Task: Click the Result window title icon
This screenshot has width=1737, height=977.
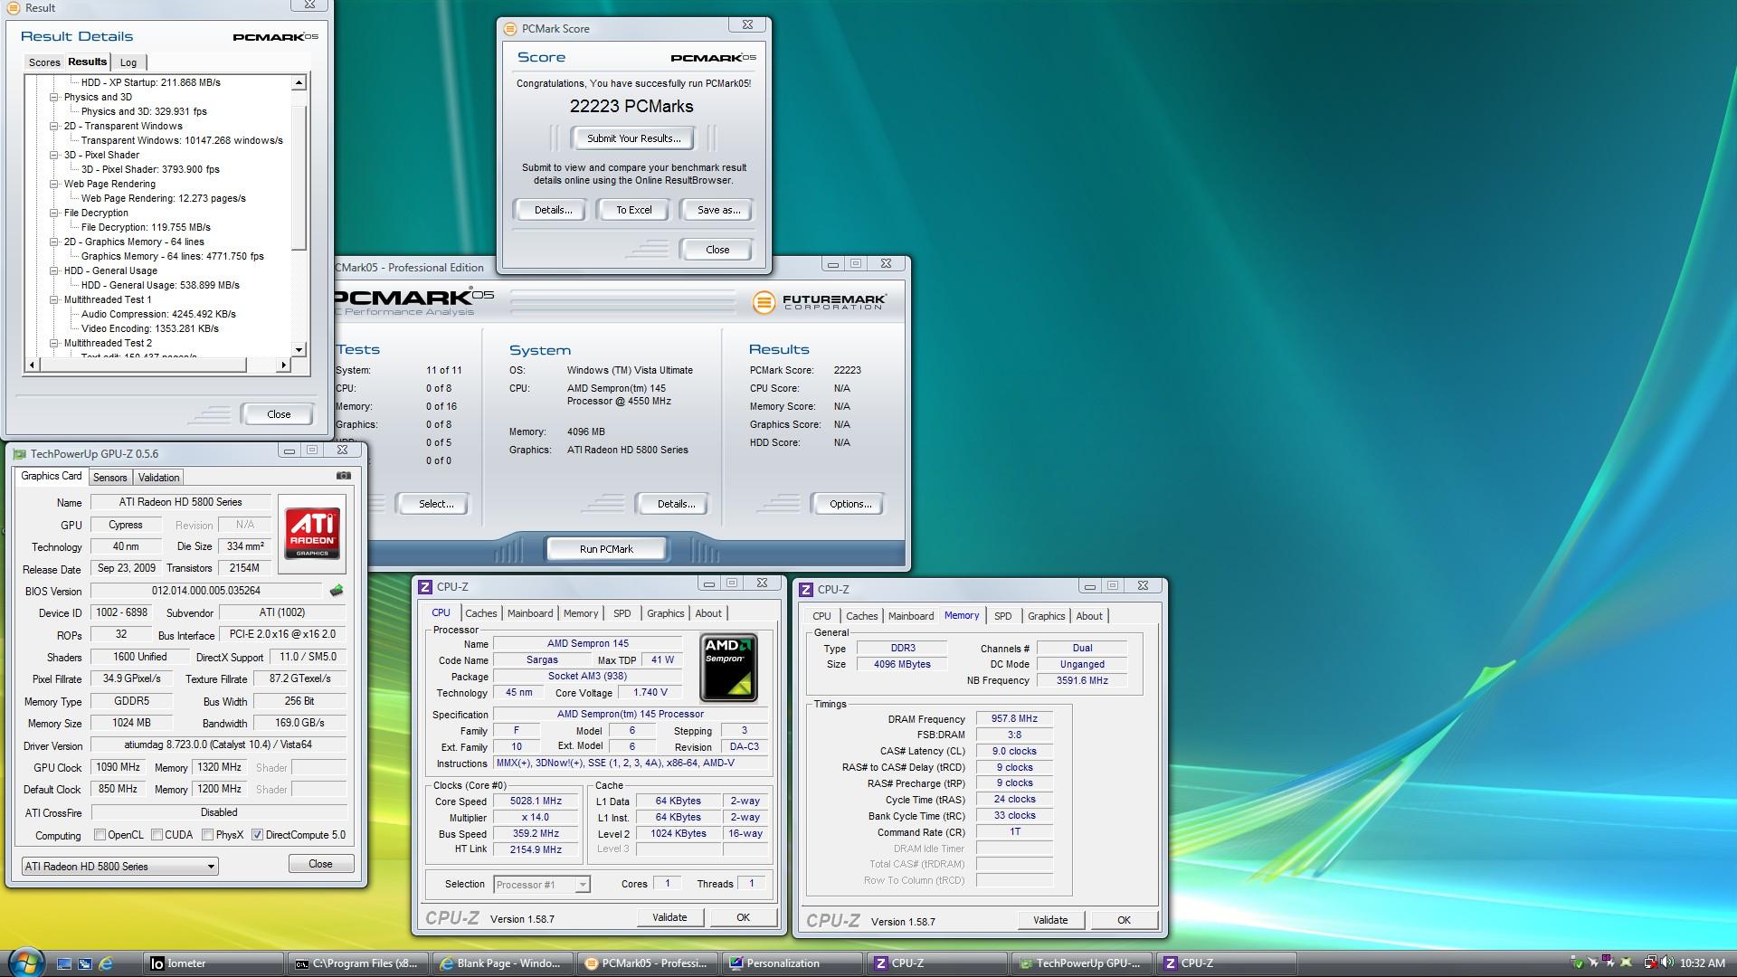Action: click(14, 8)
